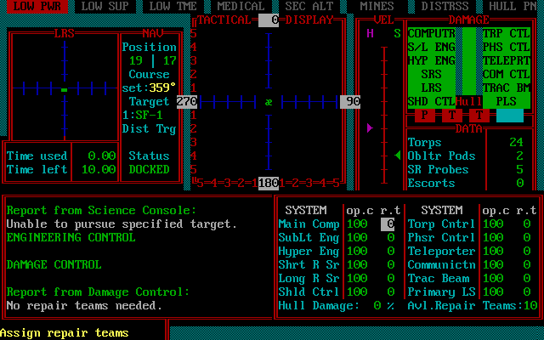Click the SEC ALT alert indicator

pos(309,6)
